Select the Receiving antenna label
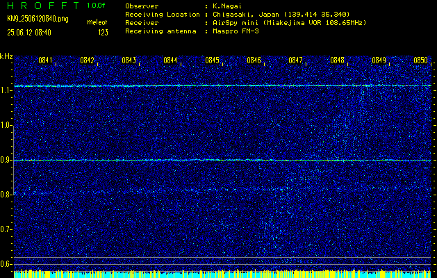The image size is (437, 278). [160, 31]
